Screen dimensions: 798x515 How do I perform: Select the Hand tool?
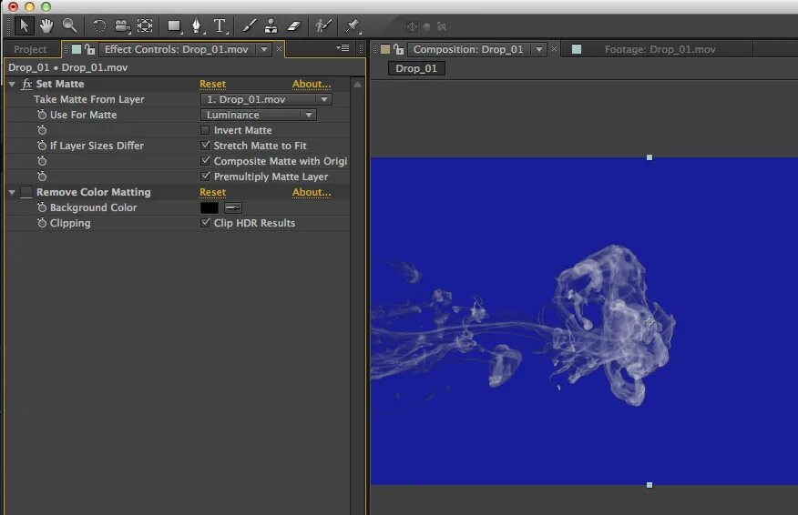click(46, 25)
